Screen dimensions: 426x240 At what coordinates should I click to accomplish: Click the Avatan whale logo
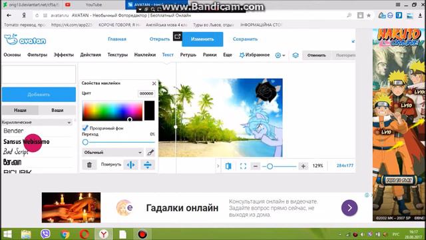[x=25, y=40]
